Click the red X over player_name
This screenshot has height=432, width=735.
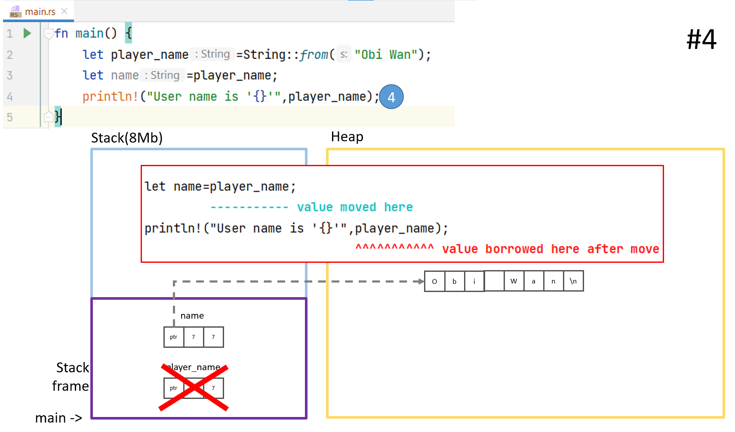pos(194,388)
